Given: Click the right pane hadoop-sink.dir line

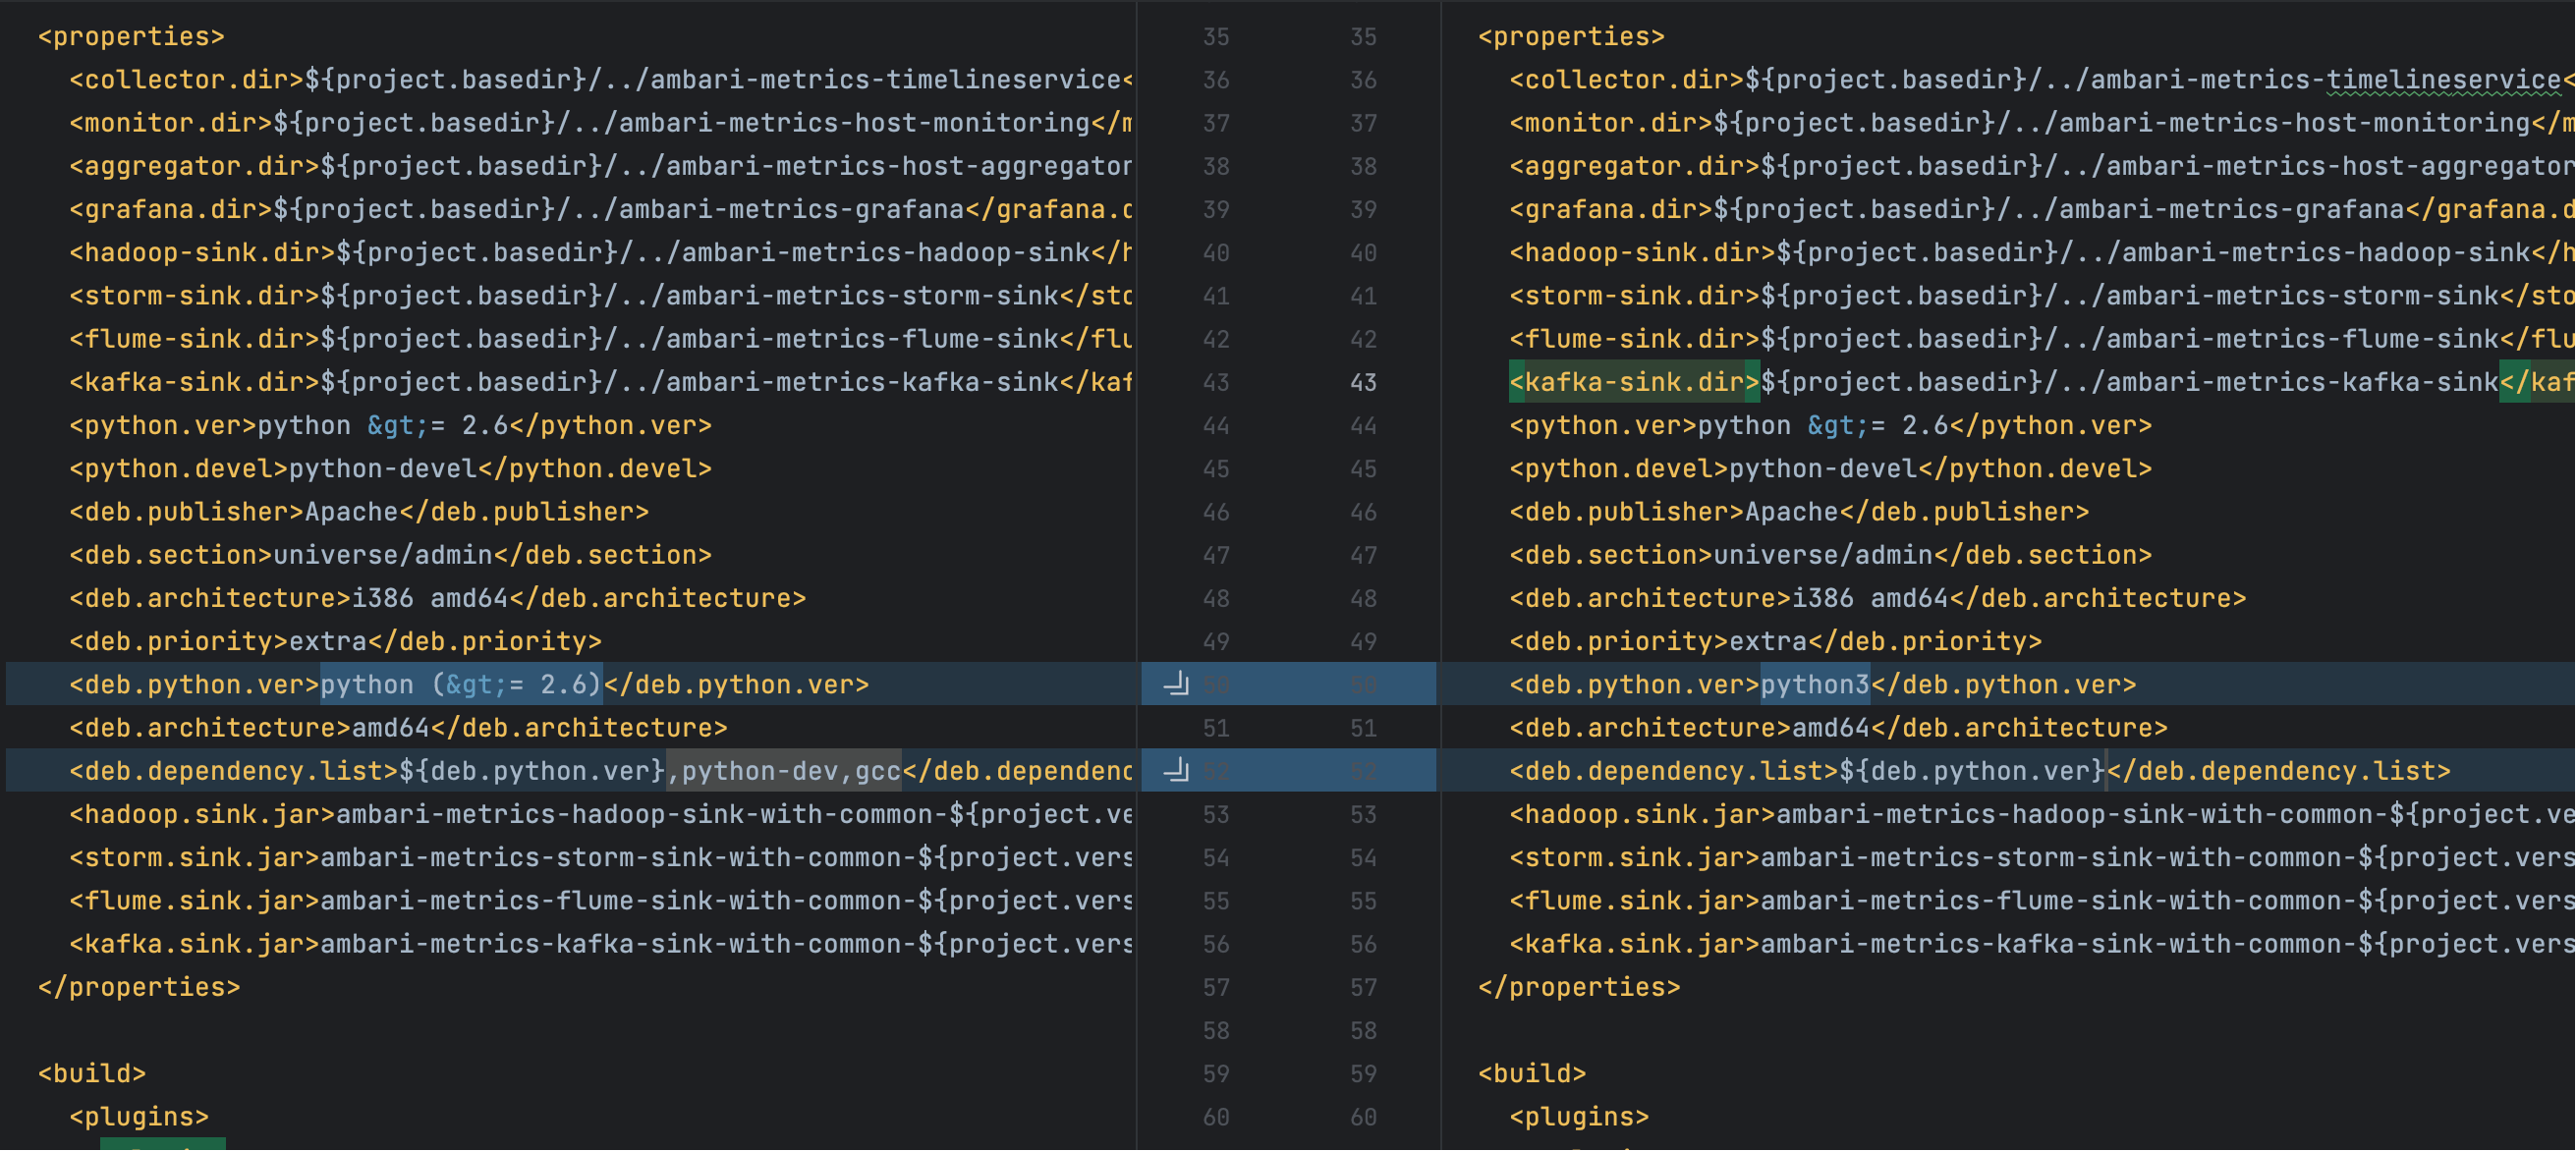Looking at the screenshot, I should pyautogui.click(x=2040, y=252).
